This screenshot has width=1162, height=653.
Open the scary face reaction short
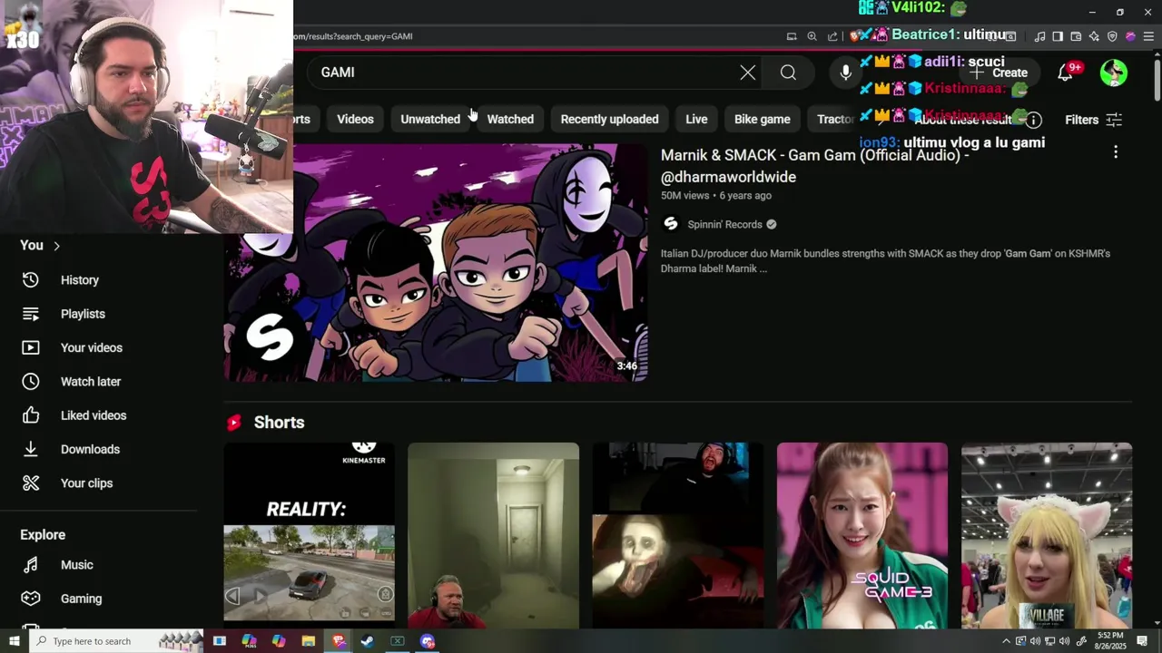pyautogui.click(x=677, y=535)
